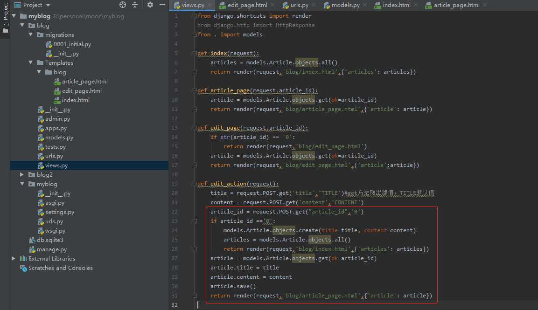Select manage.py file
538x310 pixels.
click(51, 249)
